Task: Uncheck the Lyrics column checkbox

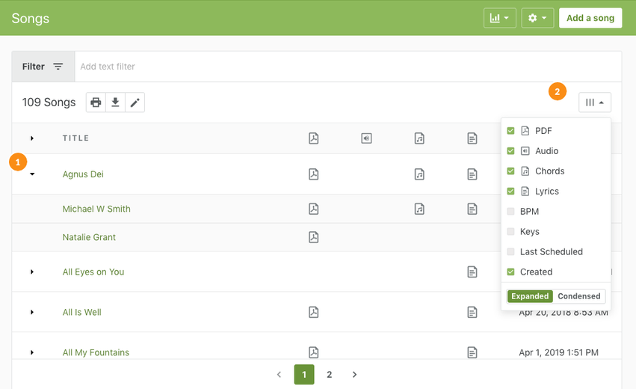Action: (510, 192)
